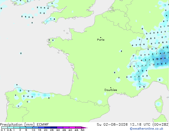Click the legend tick label 20
Viewport: 169px width, 131px height.
pyautogui.click(x=46, y=130)
